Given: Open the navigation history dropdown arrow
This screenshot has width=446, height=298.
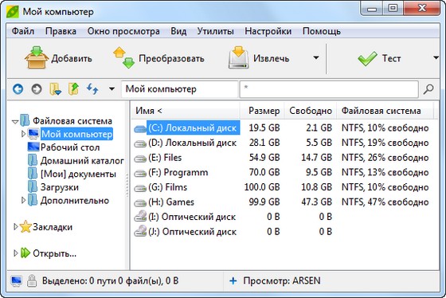Looking at the screenshot, I should coord(111,89).
